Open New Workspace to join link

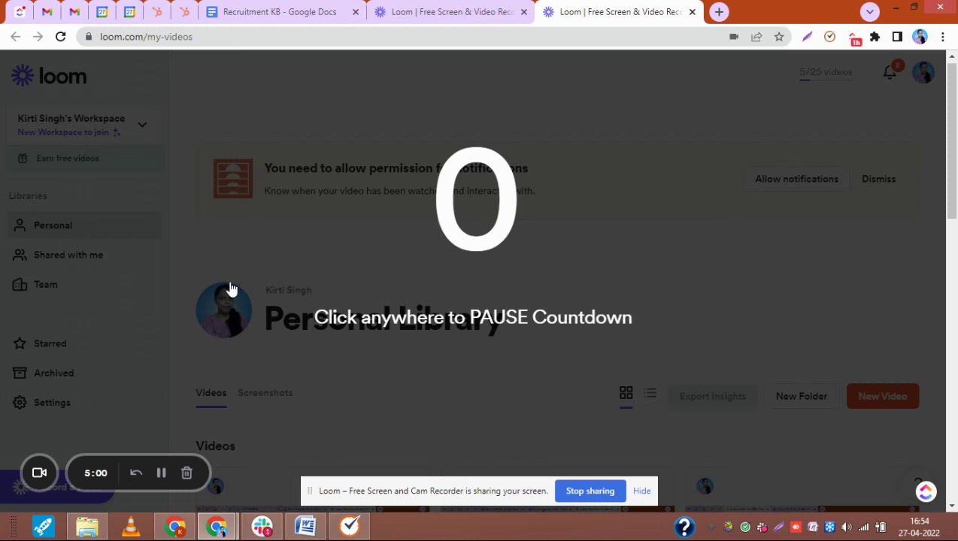pos(69,132)
